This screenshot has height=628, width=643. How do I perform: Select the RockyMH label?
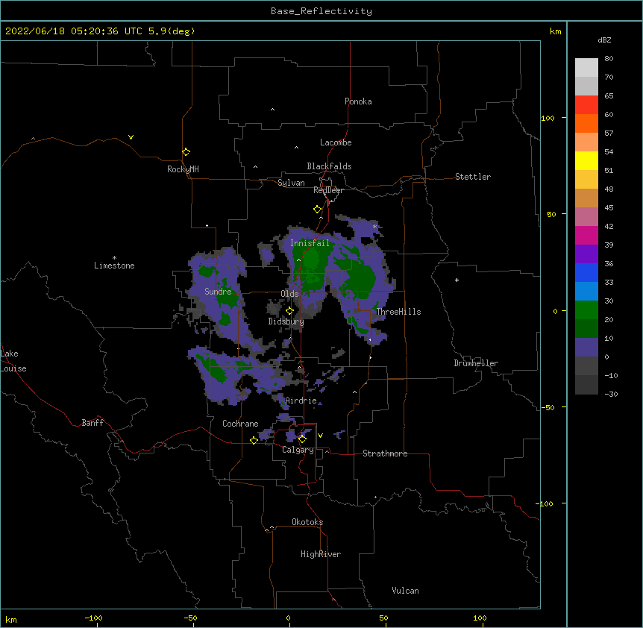click(x=183, y=169)
